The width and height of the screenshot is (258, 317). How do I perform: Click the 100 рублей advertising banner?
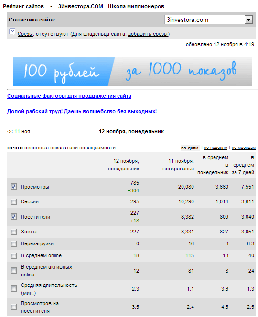tap(133, 72)
